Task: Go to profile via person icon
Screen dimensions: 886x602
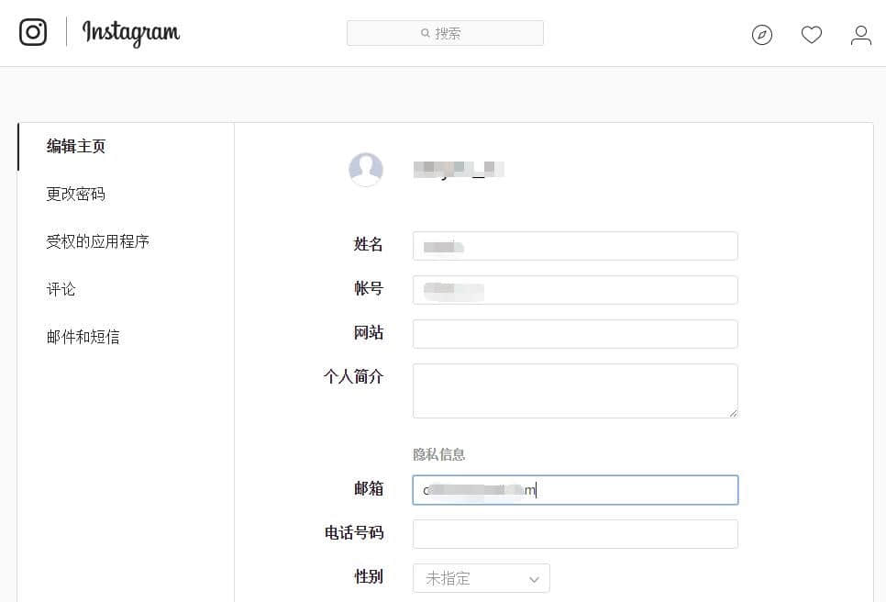Action: click(x=860, y=35)
